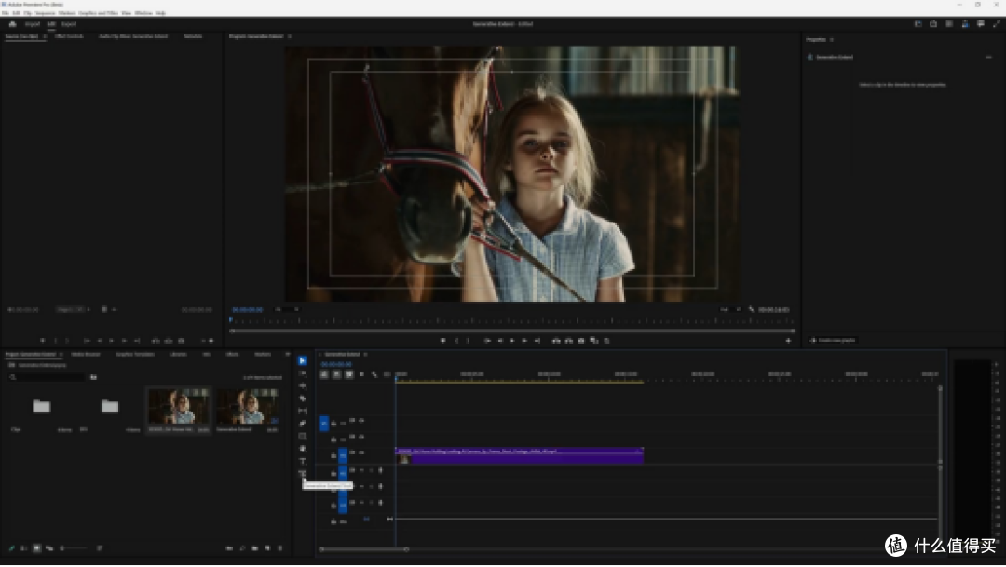Screen dimensions: 1006x567
Task: Open the Sequence menu
Action: 45,13
